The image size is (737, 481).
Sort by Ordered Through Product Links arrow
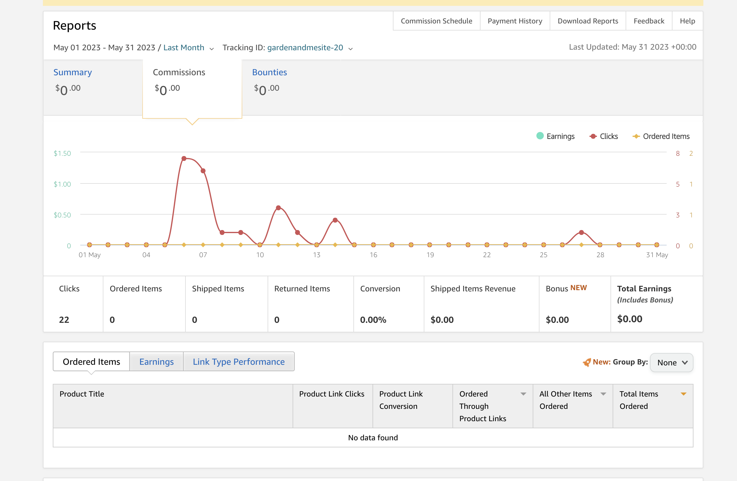click(523, 394)
